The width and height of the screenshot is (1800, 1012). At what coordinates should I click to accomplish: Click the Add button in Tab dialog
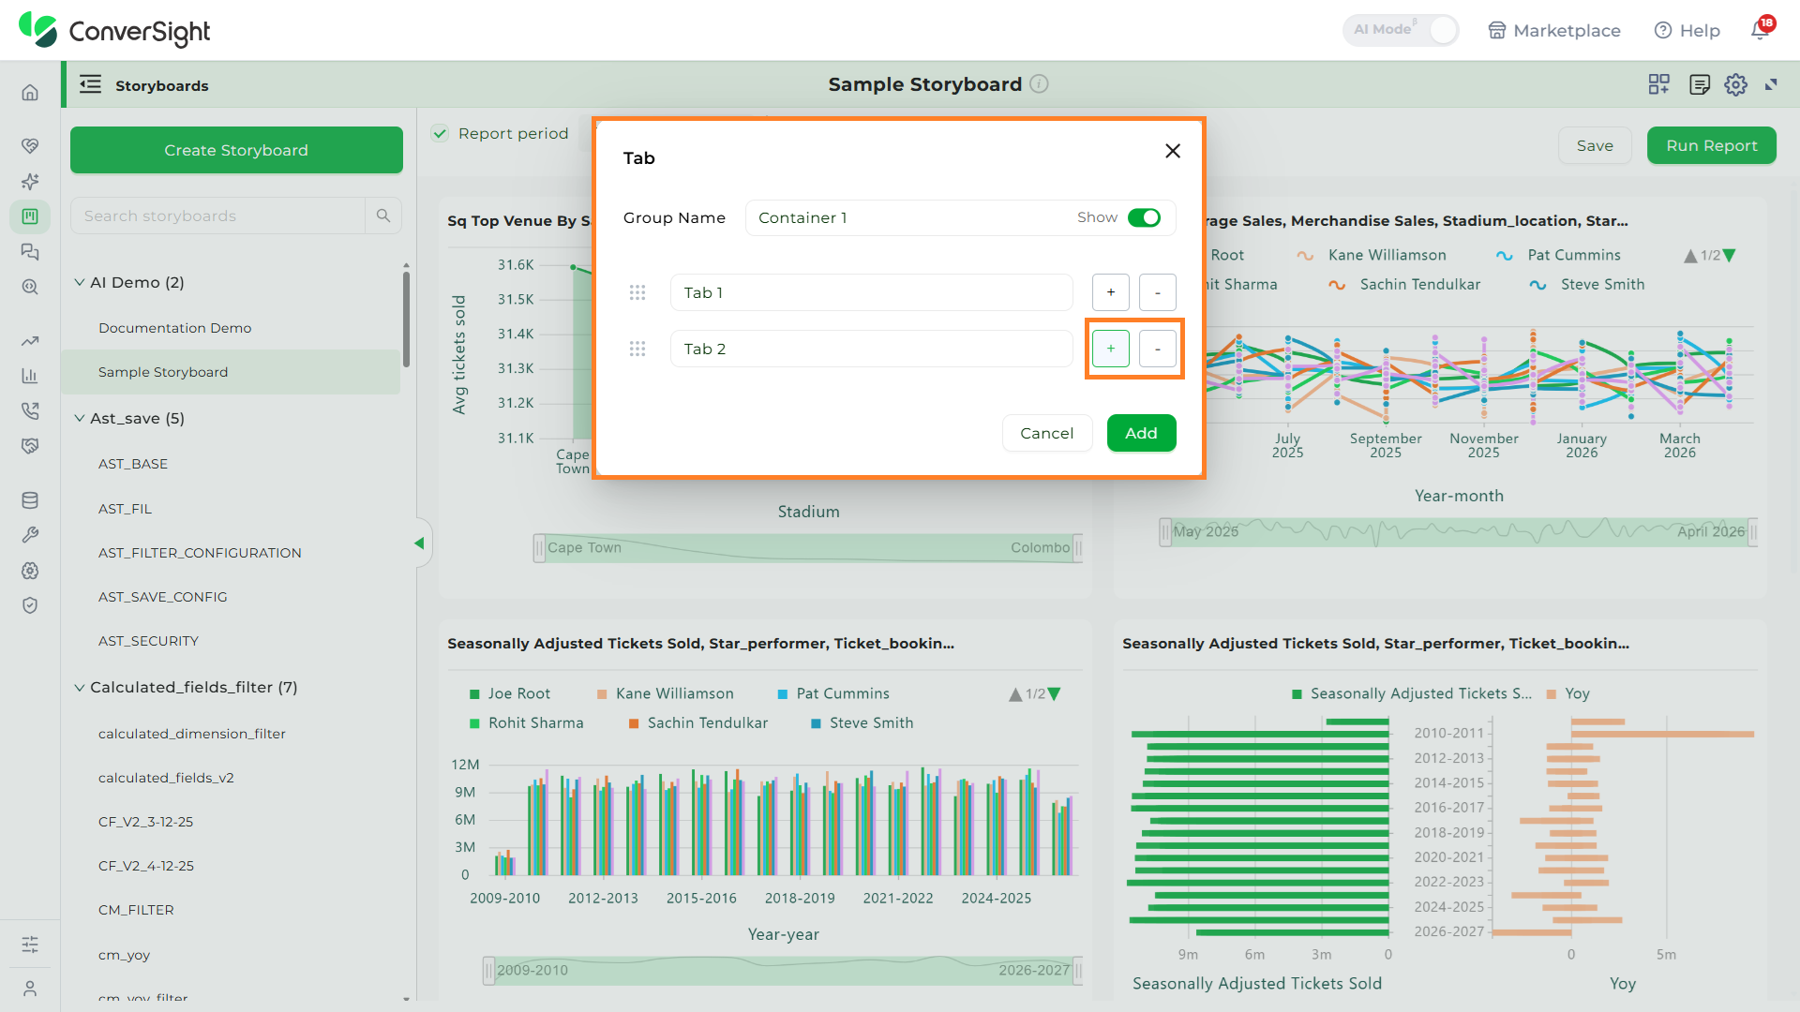(1141, 433)
